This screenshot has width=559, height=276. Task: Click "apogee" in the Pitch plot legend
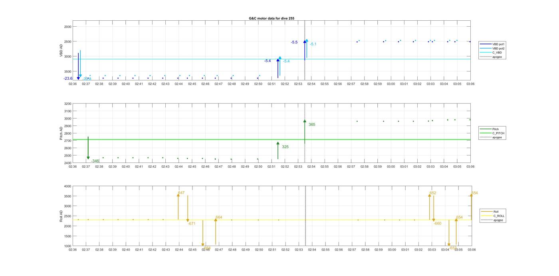491,137
